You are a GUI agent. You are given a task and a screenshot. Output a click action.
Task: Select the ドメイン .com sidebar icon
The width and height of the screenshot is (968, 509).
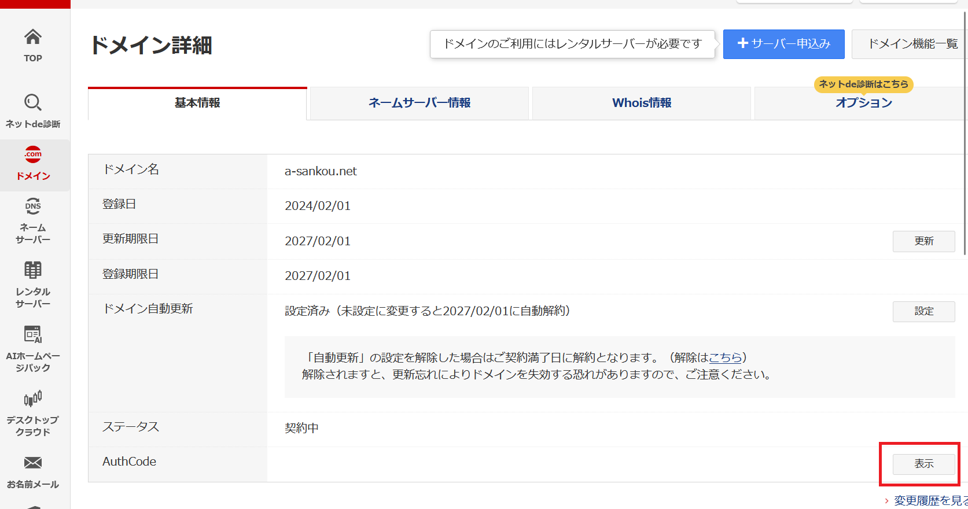point(33,155)
